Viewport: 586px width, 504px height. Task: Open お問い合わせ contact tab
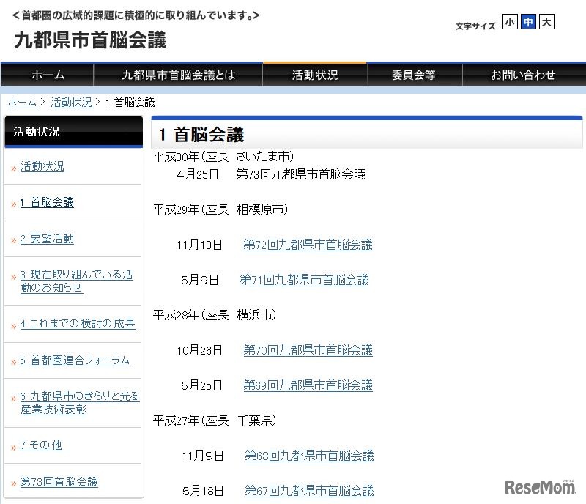click(522, 75)
